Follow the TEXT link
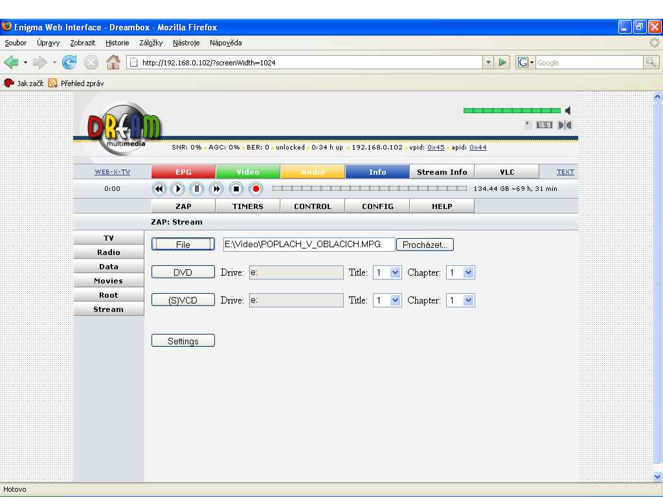Screen dimensions: 663x497 (565, 172)
